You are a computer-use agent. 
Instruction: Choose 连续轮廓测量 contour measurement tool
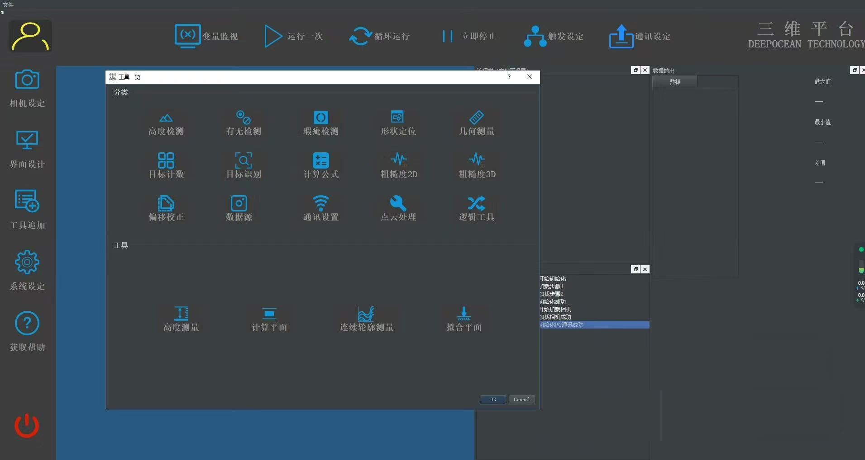[x=367, y=319]
